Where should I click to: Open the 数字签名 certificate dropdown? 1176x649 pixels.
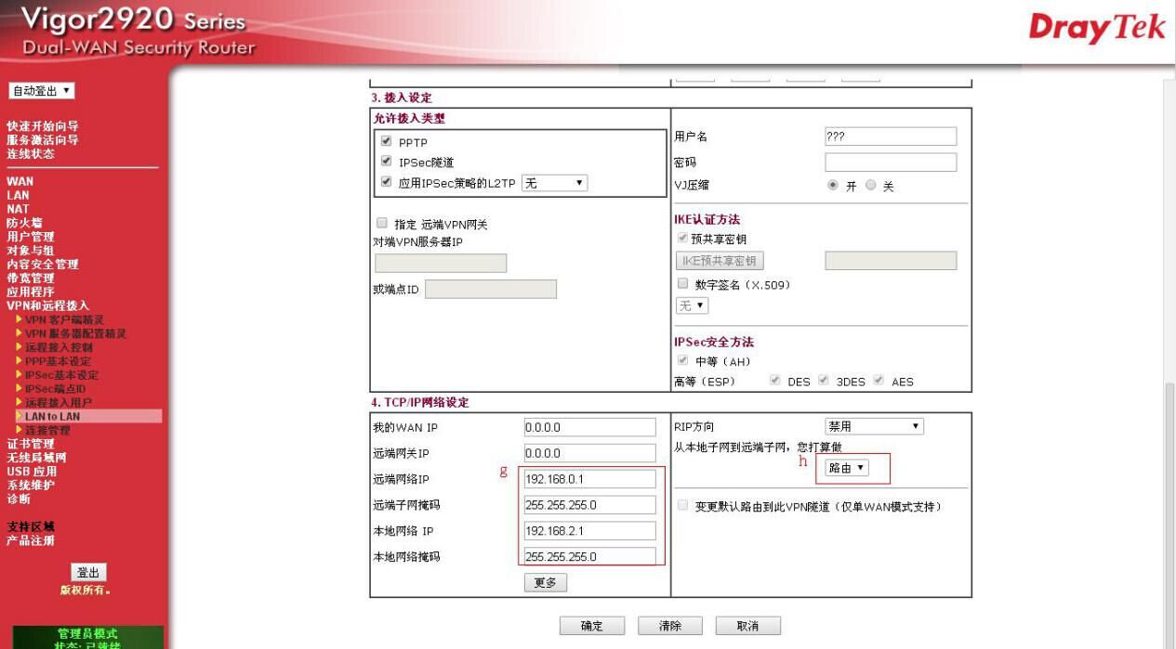pos(692,305)
